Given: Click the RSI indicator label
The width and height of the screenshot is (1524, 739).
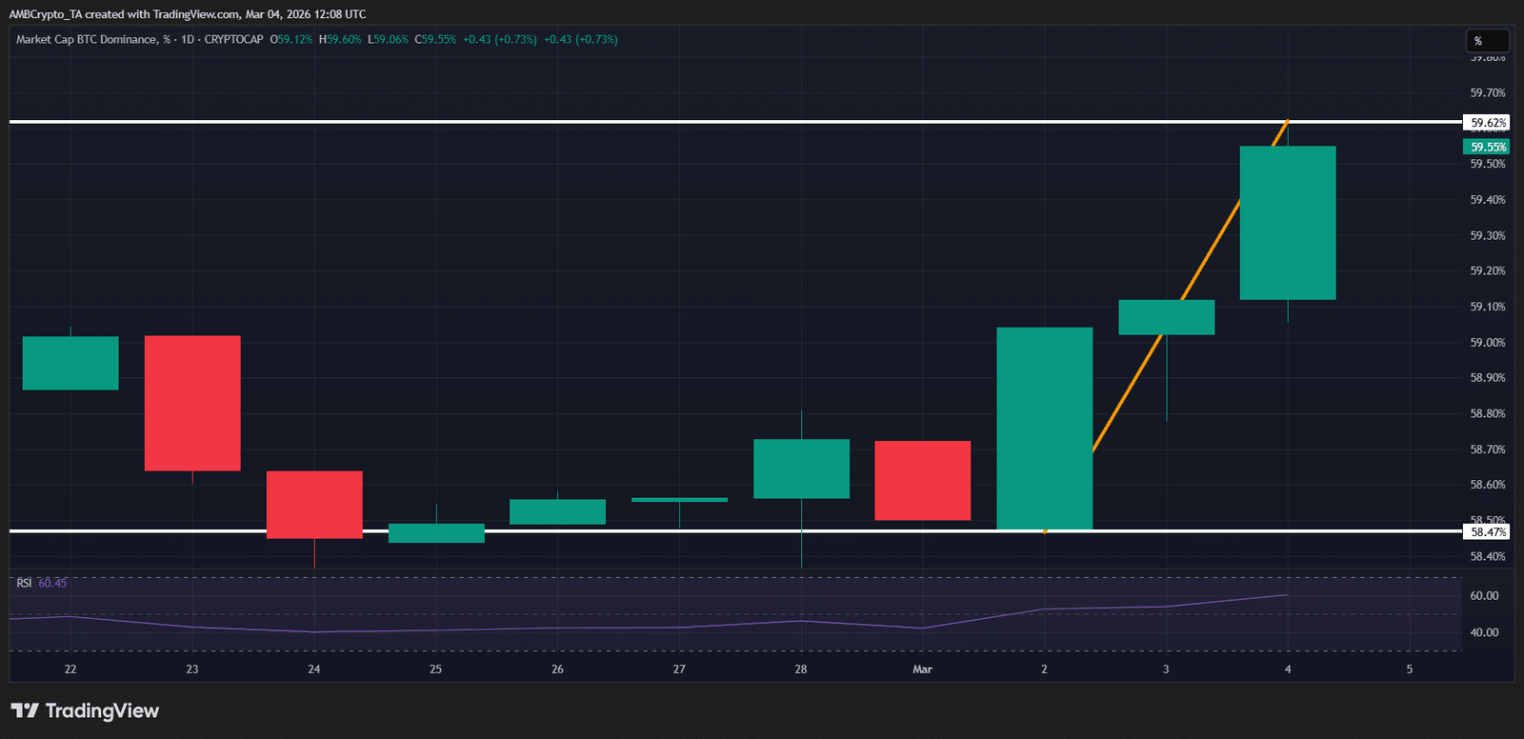Looking at the screenshot, I should (x=24, y=583).
